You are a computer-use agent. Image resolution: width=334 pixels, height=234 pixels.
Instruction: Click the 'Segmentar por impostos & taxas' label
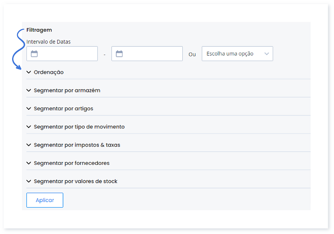tap(77, 145)
